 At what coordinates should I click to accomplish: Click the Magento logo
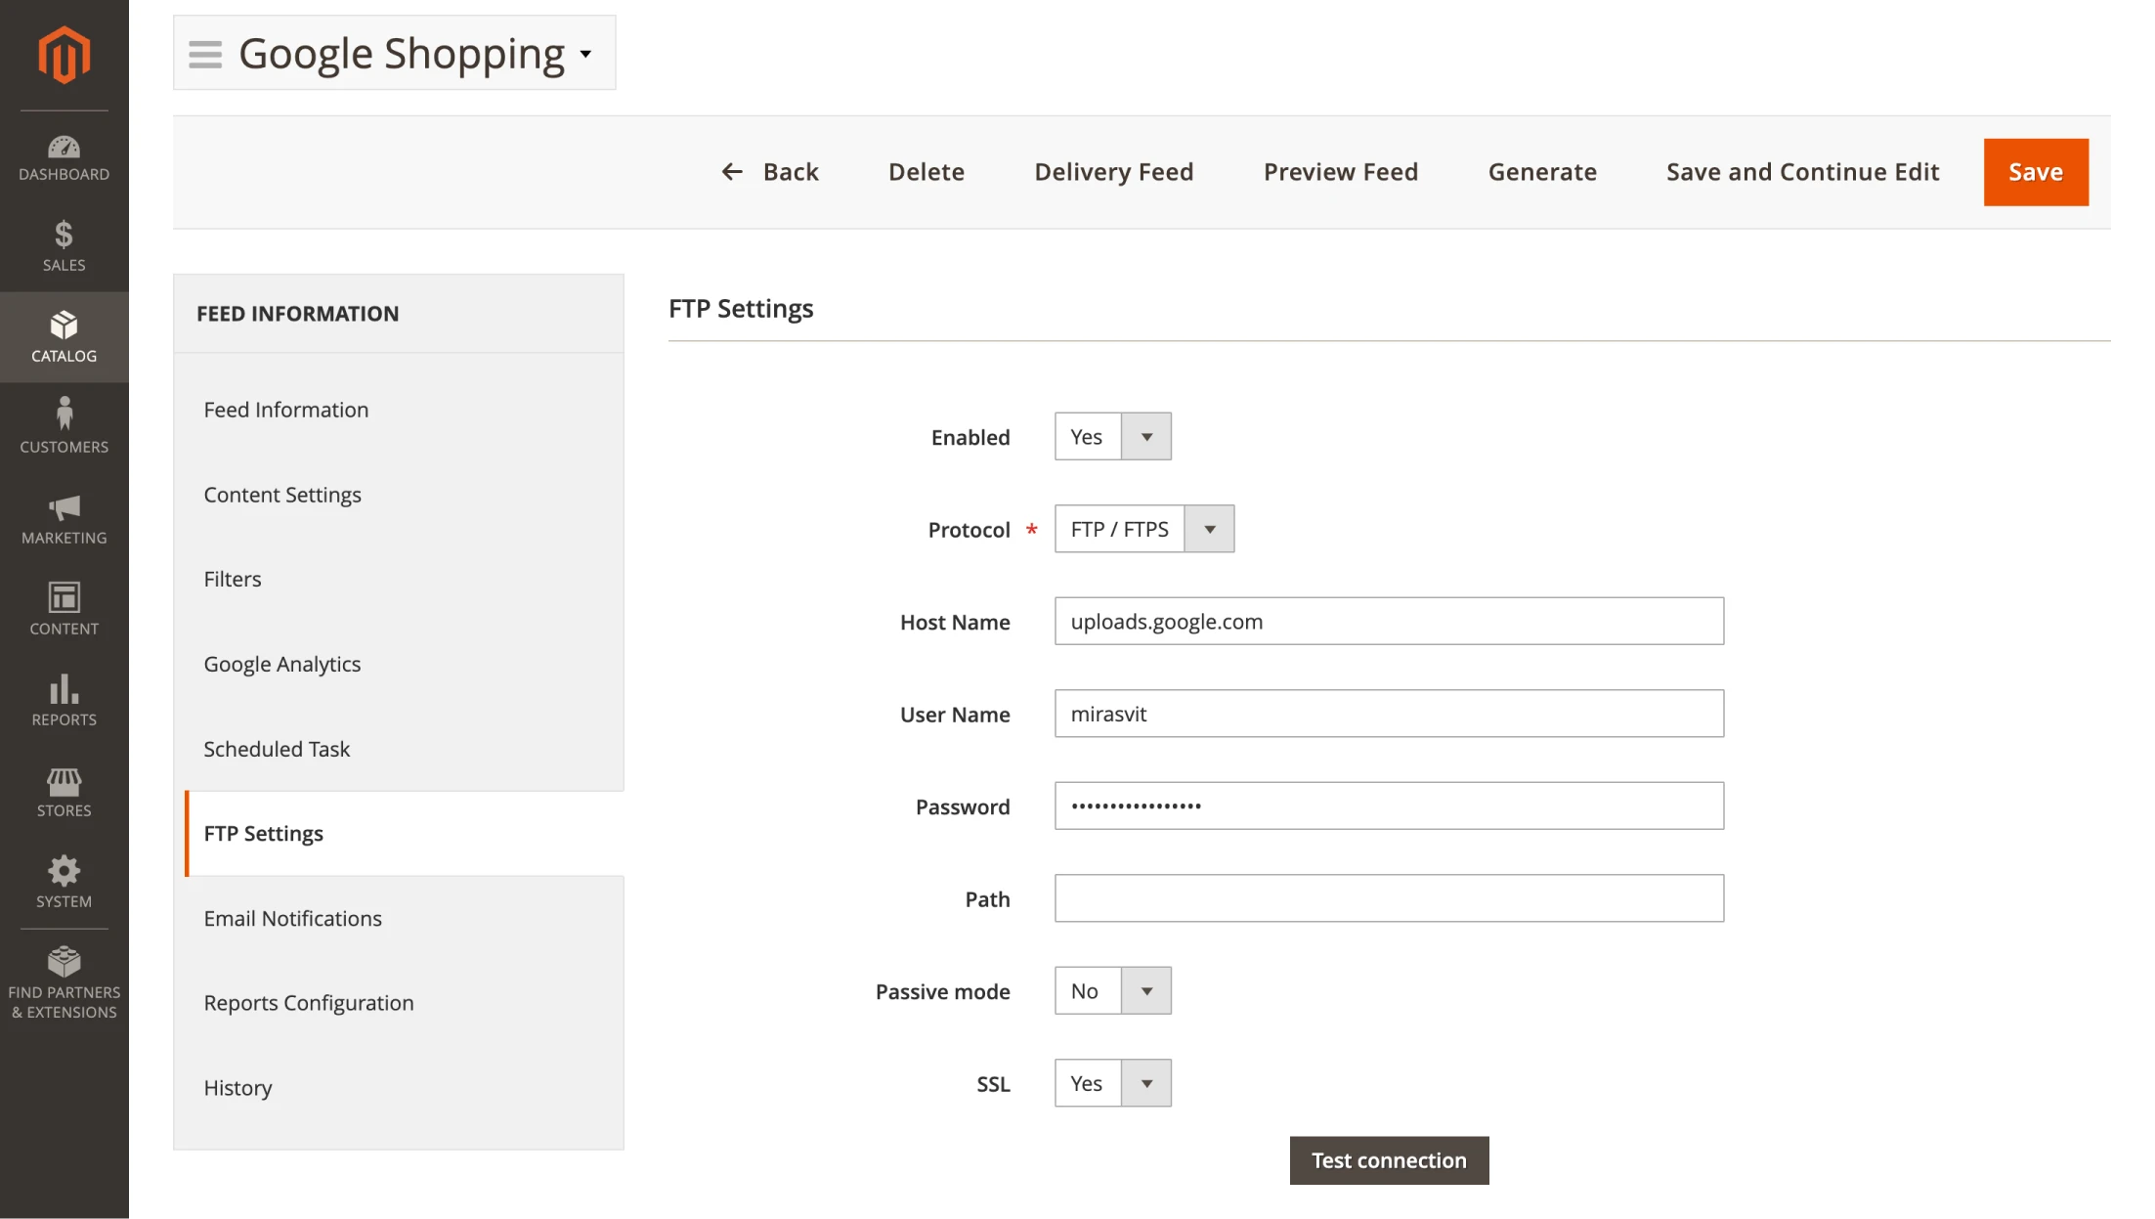[64, 56]
